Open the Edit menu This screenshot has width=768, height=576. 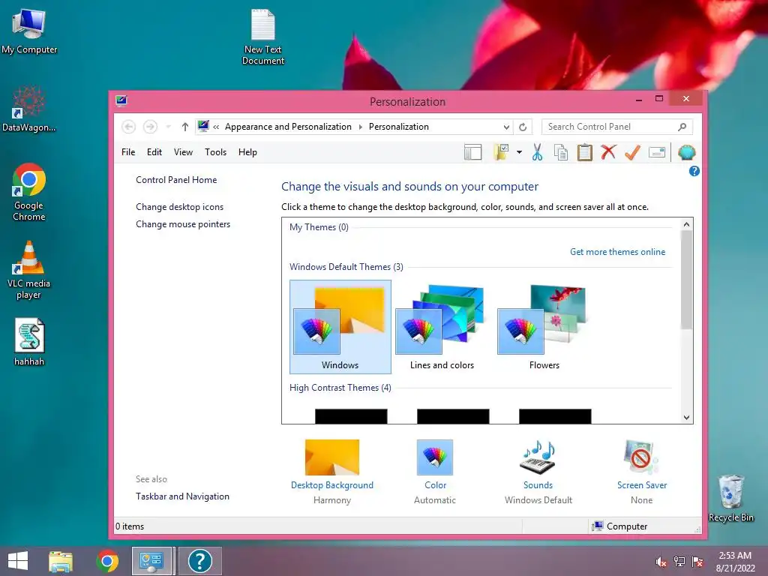click(x=154, y=152)
